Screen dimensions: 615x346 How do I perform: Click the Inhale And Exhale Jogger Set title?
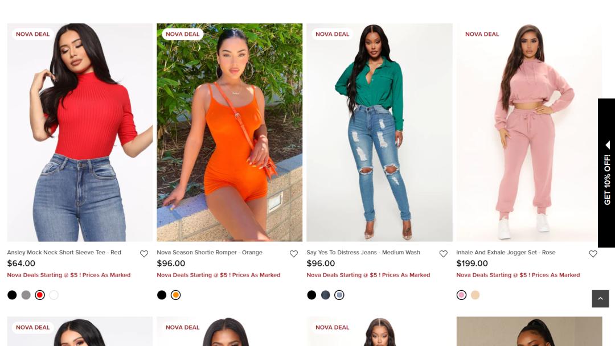(x=506, y=252)
